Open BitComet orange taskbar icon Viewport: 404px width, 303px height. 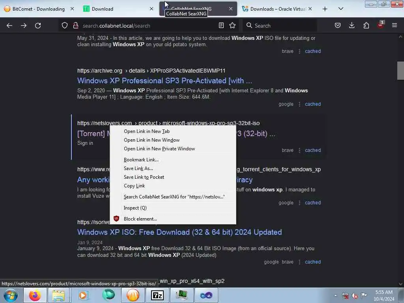point(133,295)
